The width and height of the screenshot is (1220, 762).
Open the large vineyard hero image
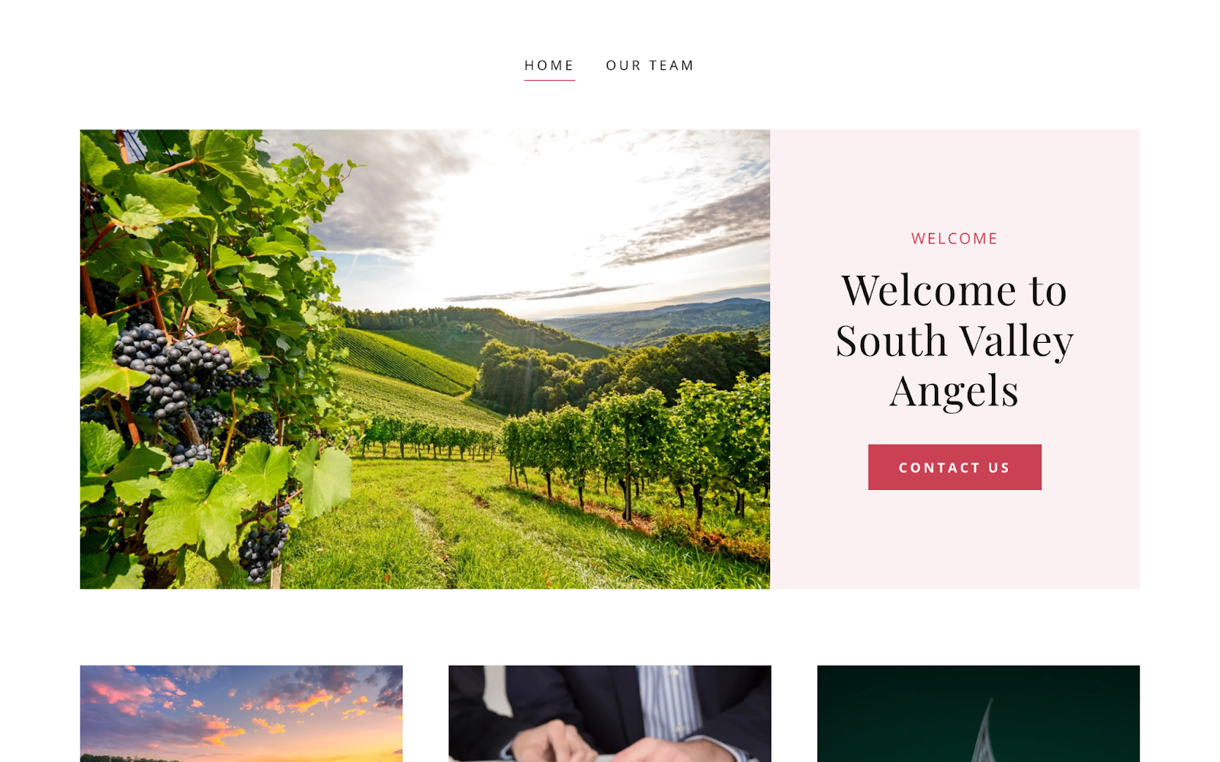pos(425,359)
